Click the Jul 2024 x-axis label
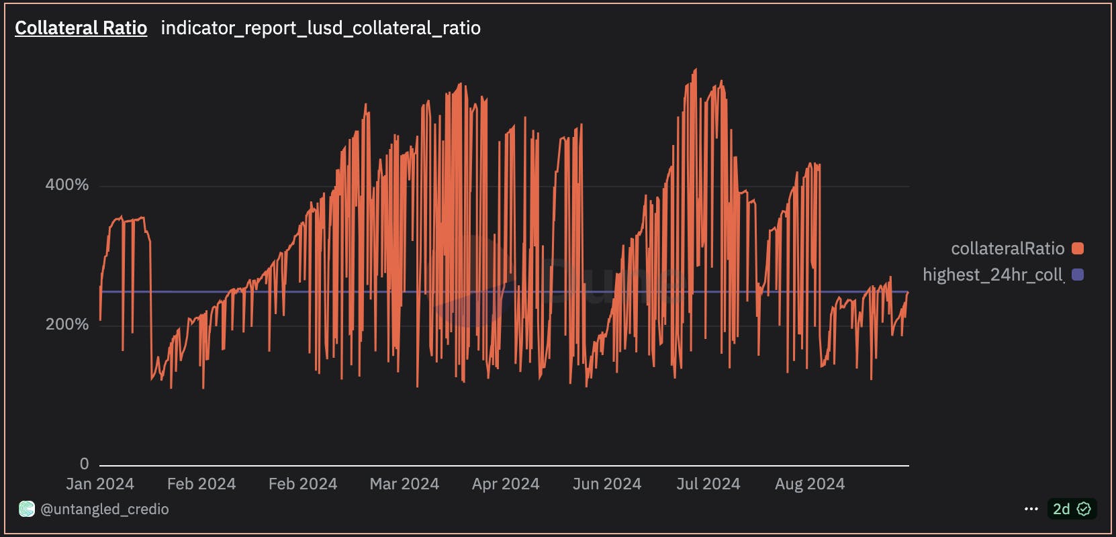Viewport: 1116px width, 537px height. [x=708, y=484]
